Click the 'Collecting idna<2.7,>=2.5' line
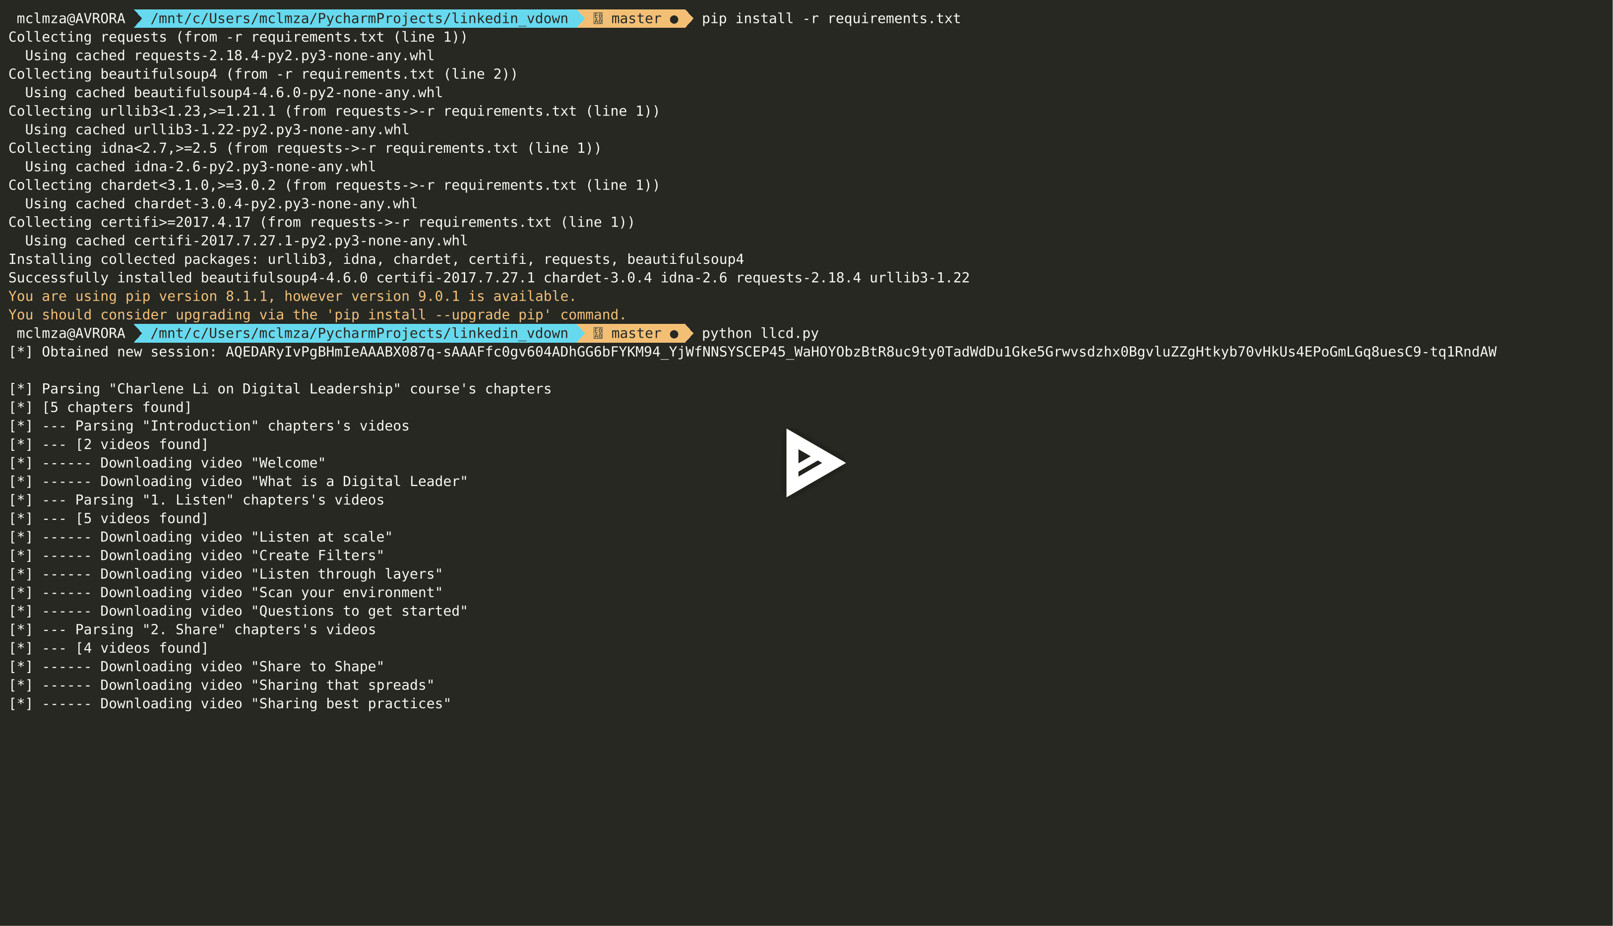The height and width of the screenshot is (926, 1613). (305, 148)
